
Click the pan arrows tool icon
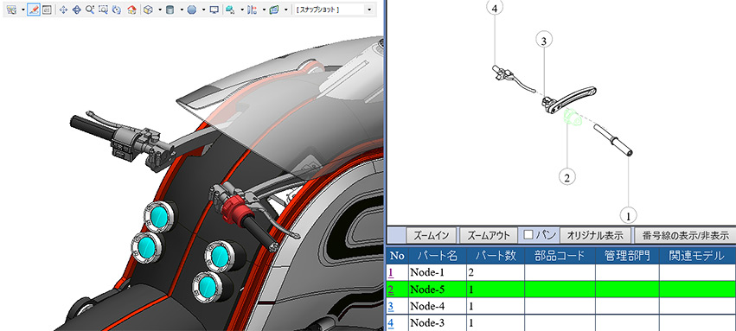click(x=63, y=10)
